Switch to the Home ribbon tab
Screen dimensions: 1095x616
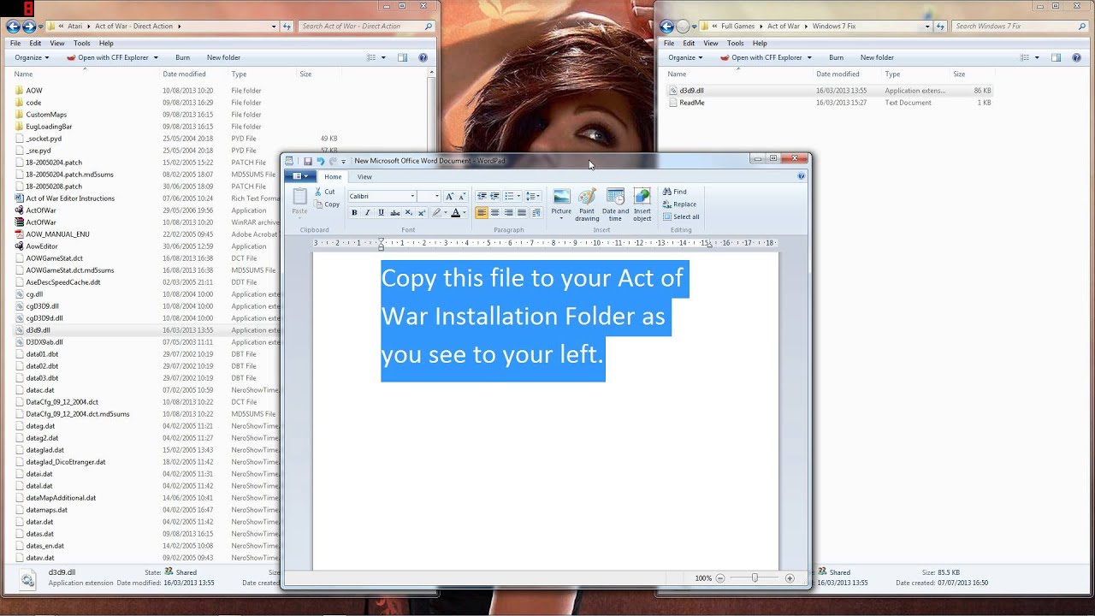click(333, 177)
